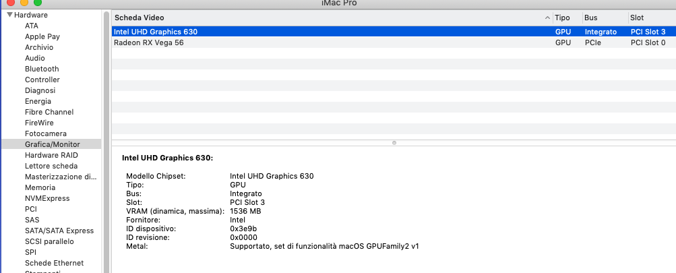
Task: Click the revision ID value 0x0000
Action: click(243, 237)
